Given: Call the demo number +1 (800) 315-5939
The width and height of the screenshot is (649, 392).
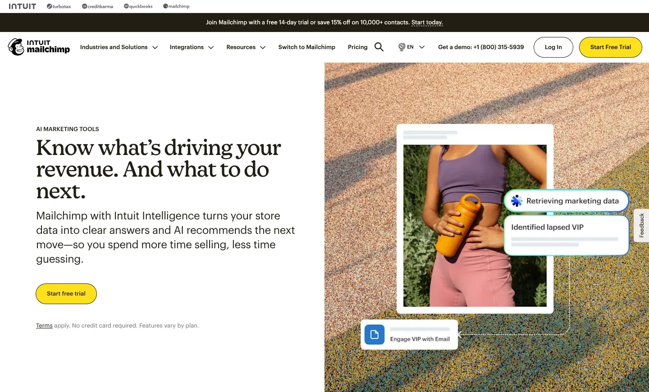Looking at the screenshot, I should [x=481, y=47].
